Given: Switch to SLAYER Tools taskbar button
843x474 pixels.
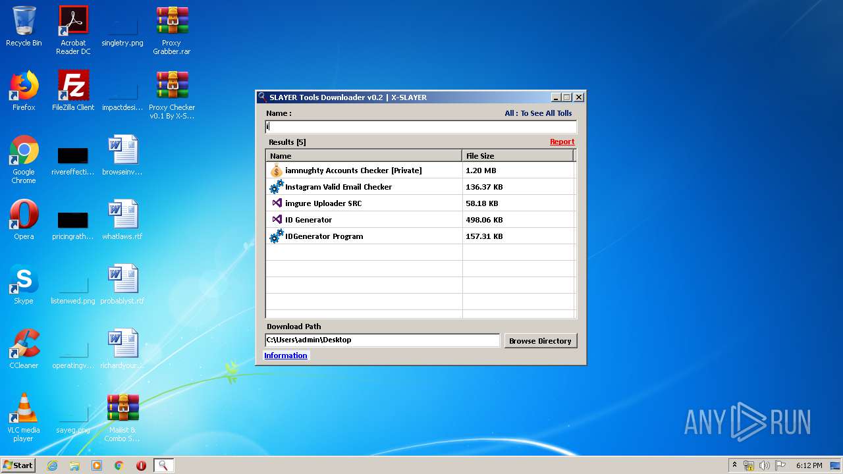Looking at the screenshot, I should (x=163, y=465).
